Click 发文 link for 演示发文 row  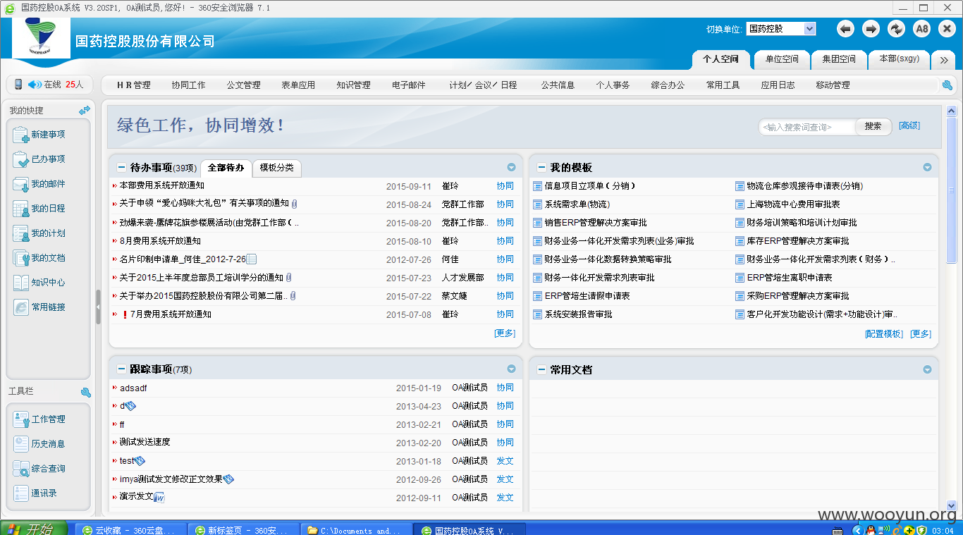pos(505,498)
